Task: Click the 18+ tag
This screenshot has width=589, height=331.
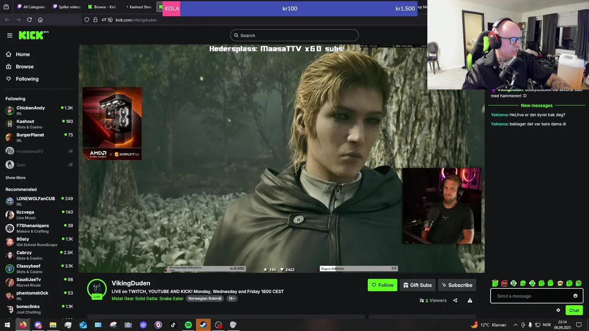Action: tap(232, 298)
